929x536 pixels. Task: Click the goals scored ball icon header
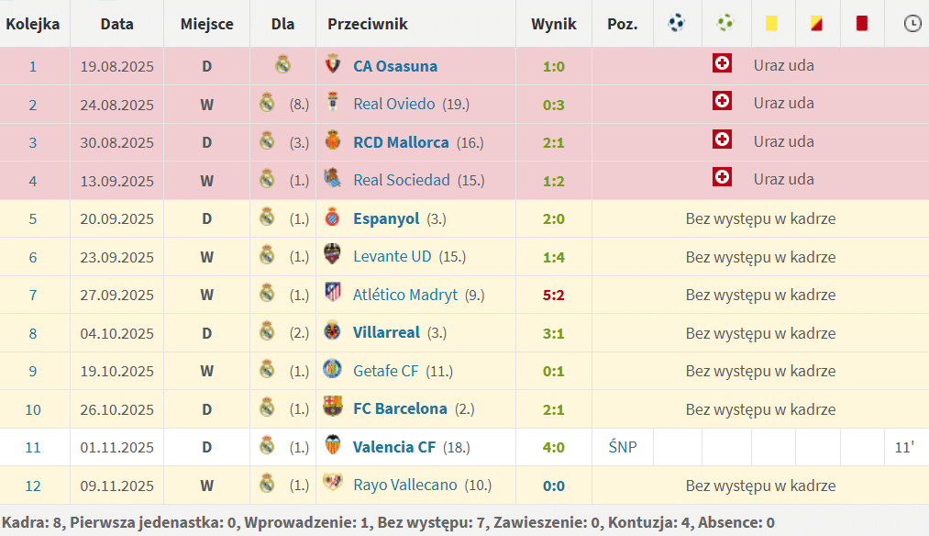pyautogui.click(x=677, y=24)
